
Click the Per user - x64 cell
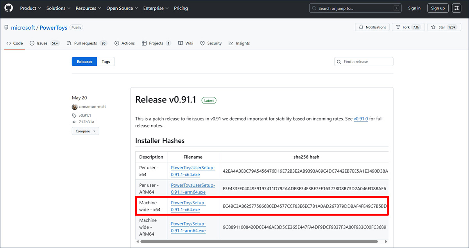click(x=151, y=171)
